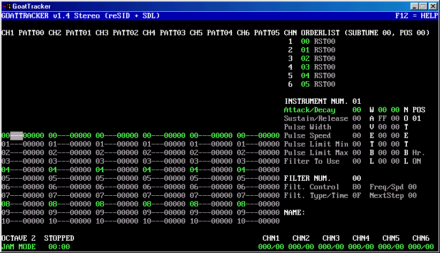
Task: Select the NextStep 00 value
Action: 412,196
